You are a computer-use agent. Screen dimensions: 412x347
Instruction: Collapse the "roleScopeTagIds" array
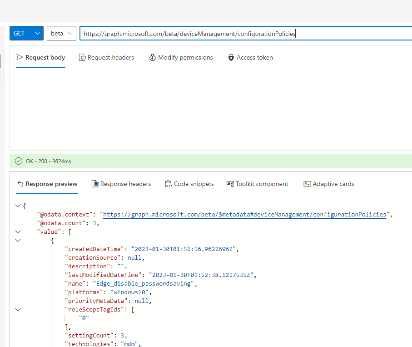click(18, 310)
